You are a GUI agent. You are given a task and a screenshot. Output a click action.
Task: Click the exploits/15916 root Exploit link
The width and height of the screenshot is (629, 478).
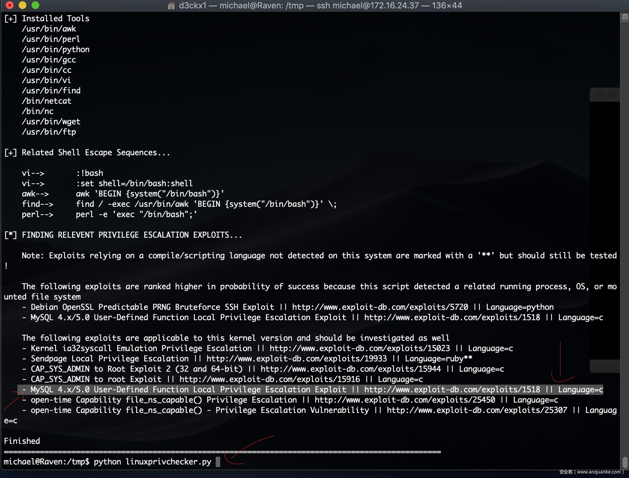click(x=269, y=379)
